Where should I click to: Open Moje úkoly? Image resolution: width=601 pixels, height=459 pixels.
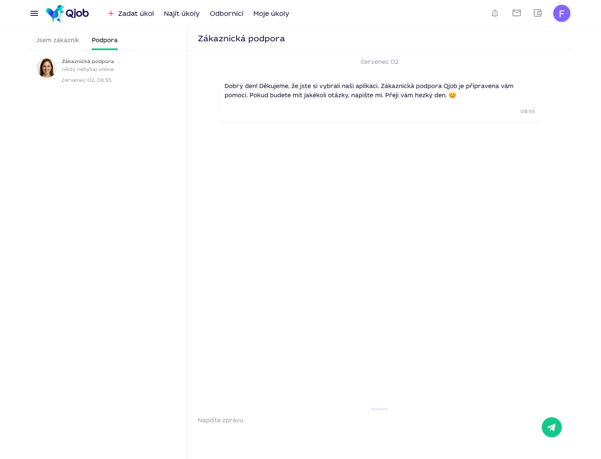pyautogui.click(x=271, y=13)
